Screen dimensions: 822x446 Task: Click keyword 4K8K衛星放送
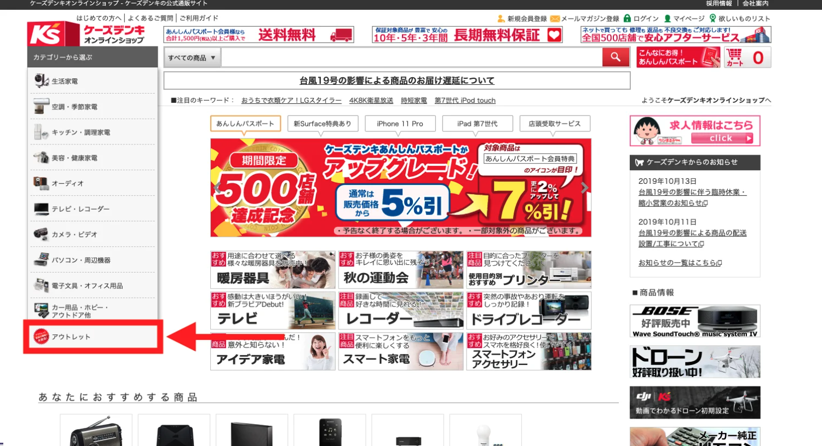tap(371, 101)
